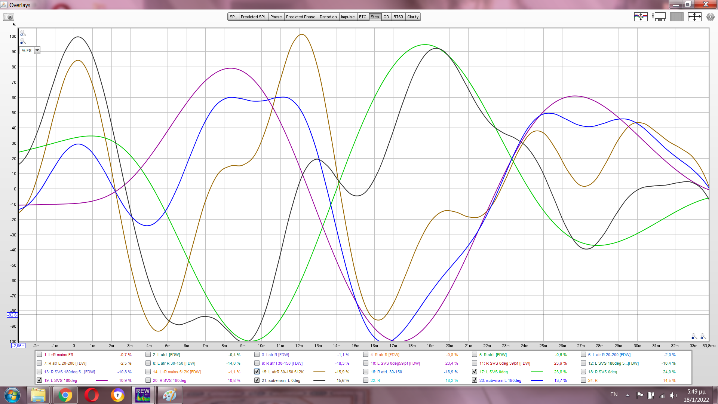
Task: Switch to the Impulse tab
Action: 347,17
